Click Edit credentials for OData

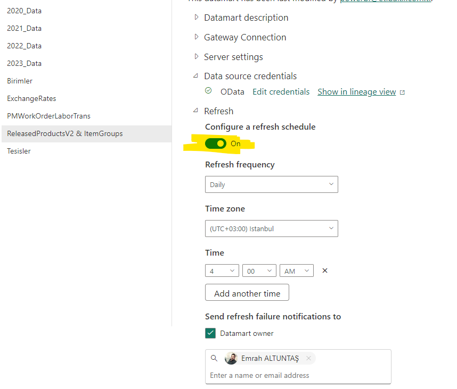(x=281, y=92)
